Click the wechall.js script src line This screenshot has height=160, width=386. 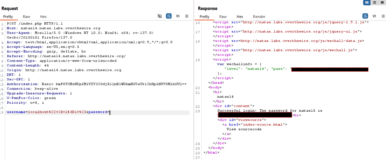pos(285,50)
